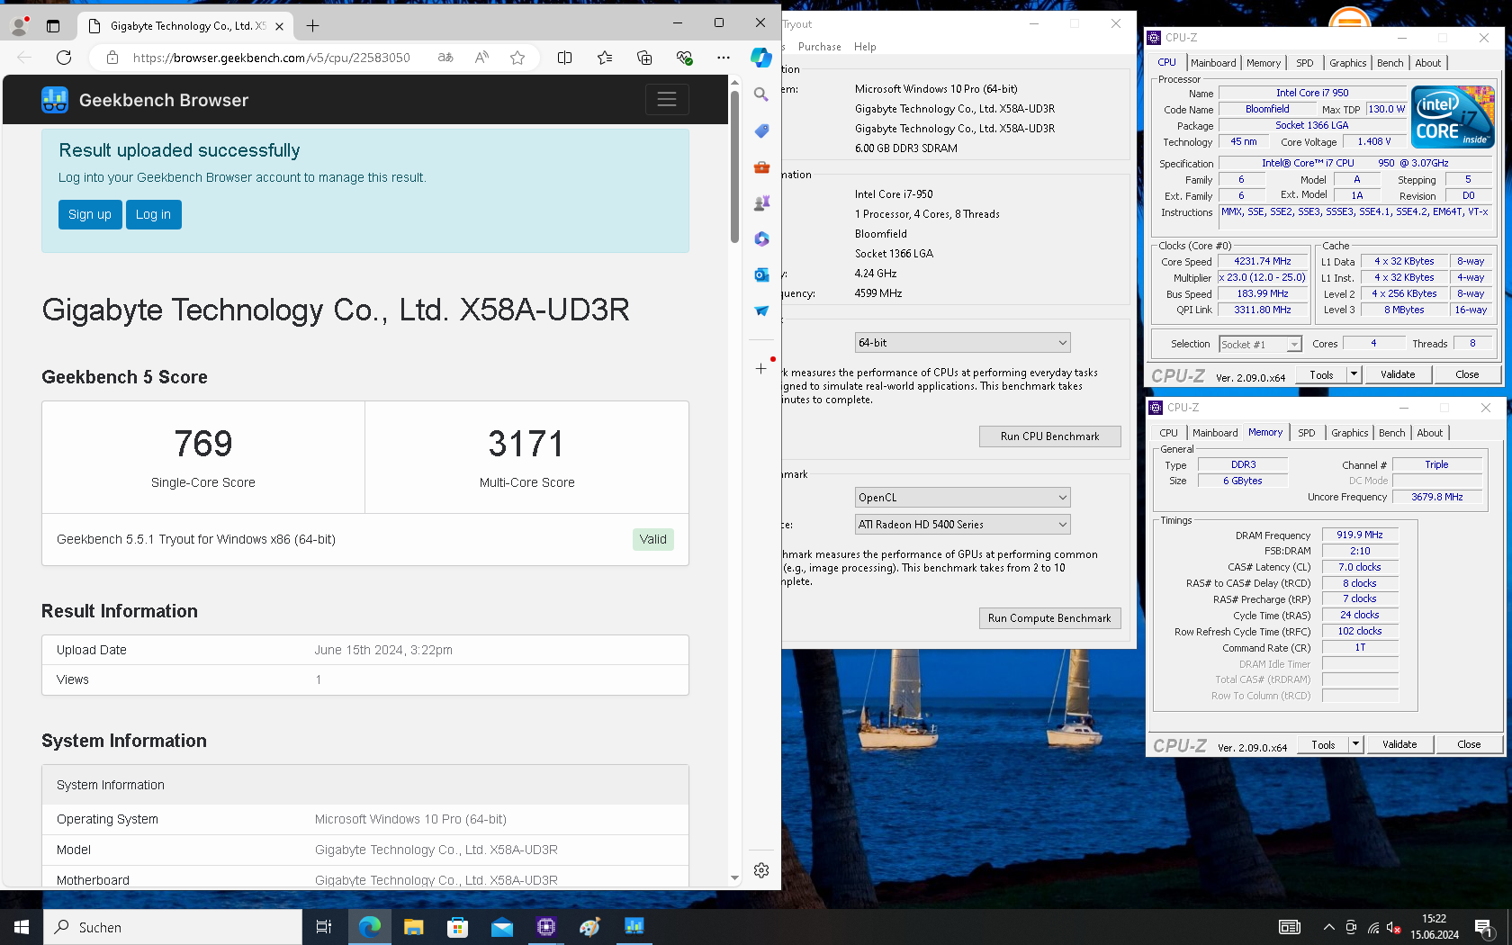Add a new app to the sidebar with the plus icon

pyautogui.click(x=761, y=368)
